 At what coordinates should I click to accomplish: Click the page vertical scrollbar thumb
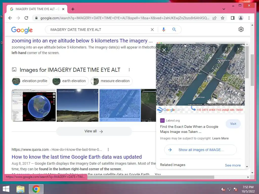click(252, 70)
